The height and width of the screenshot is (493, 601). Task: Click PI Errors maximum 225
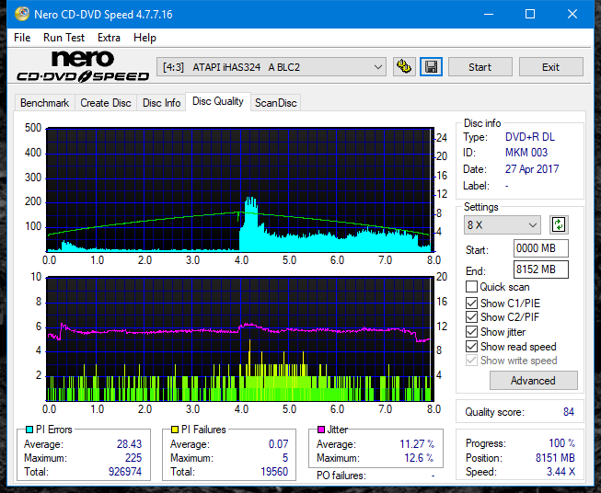coord(133,458)
